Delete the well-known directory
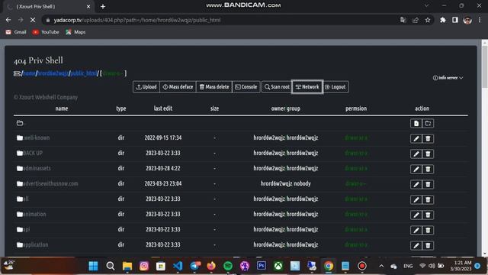 coord(428,139)
